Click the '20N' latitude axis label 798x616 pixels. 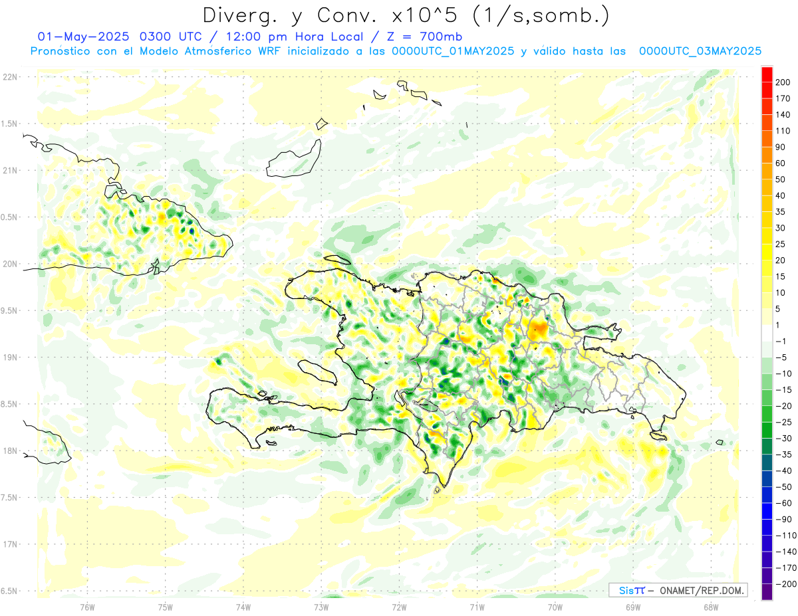(x=9, y=264)
